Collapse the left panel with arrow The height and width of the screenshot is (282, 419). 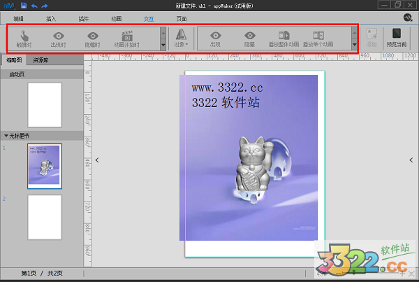tap(96, 160)
